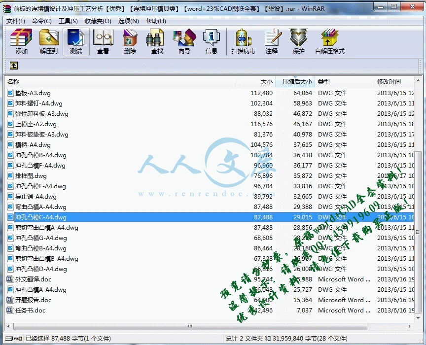426x345 pixels.
Task: Sort by Packed Size (压缩后大小) column header
Action: point(295,81)
